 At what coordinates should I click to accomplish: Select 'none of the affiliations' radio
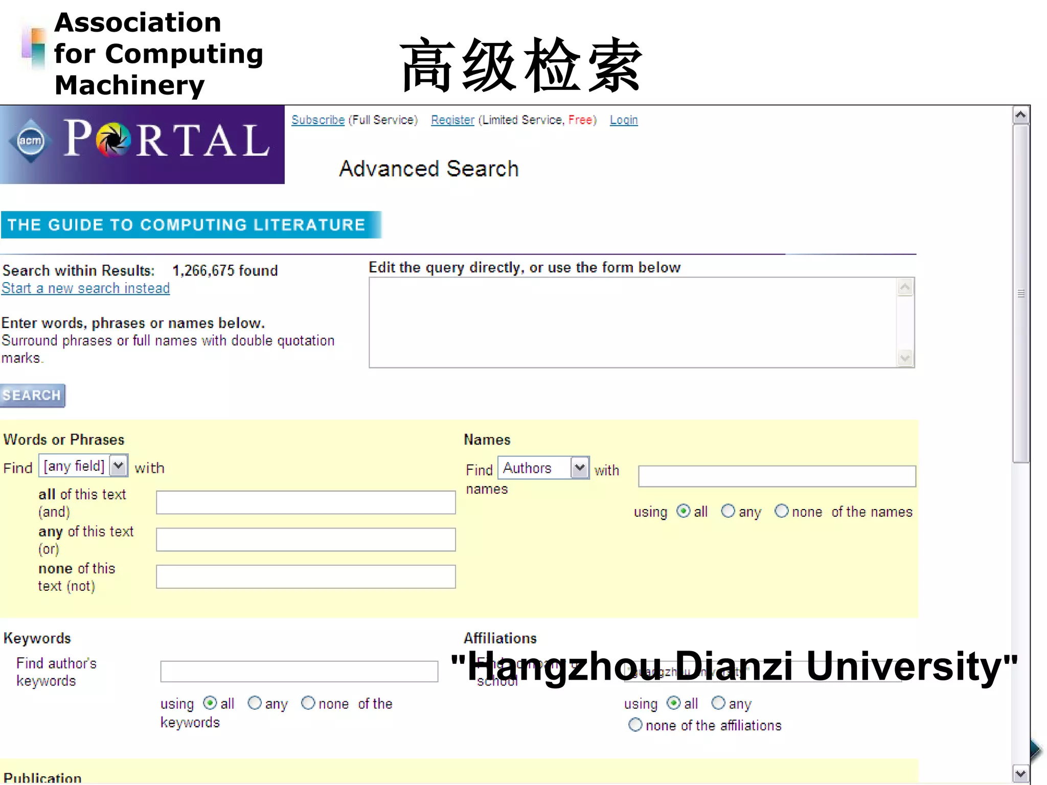635,725
